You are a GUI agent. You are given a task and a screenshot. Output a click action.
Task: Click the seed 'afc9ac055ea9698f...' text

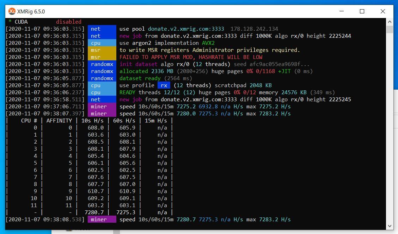point(280,64)
